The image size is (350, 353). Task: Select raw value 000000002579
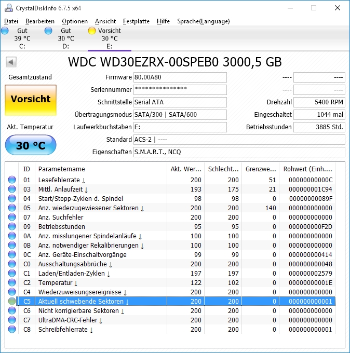point(311,273)
